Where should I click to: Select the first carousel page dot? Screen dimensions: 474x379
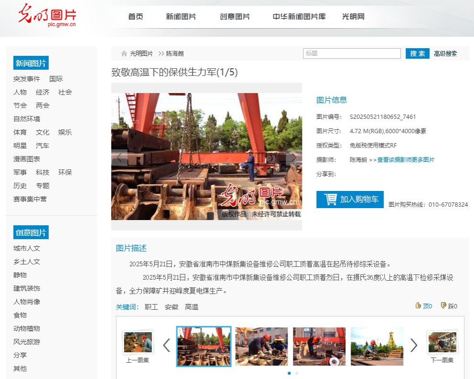click(289, 373)
